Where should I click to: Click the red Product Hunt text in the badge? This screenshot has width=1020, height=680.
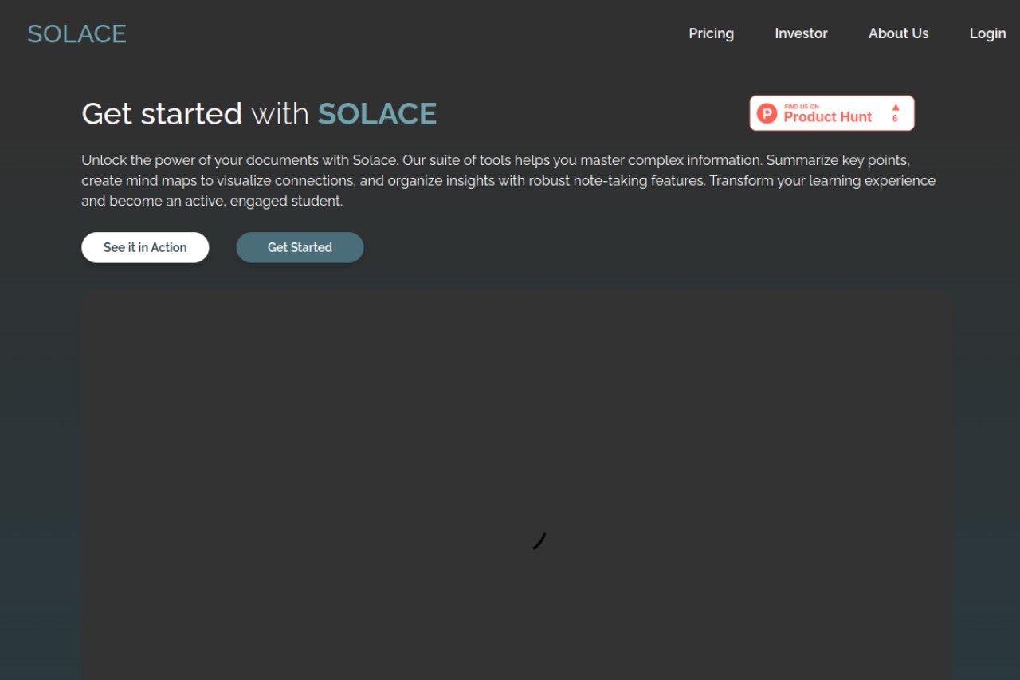pos(827,117)
